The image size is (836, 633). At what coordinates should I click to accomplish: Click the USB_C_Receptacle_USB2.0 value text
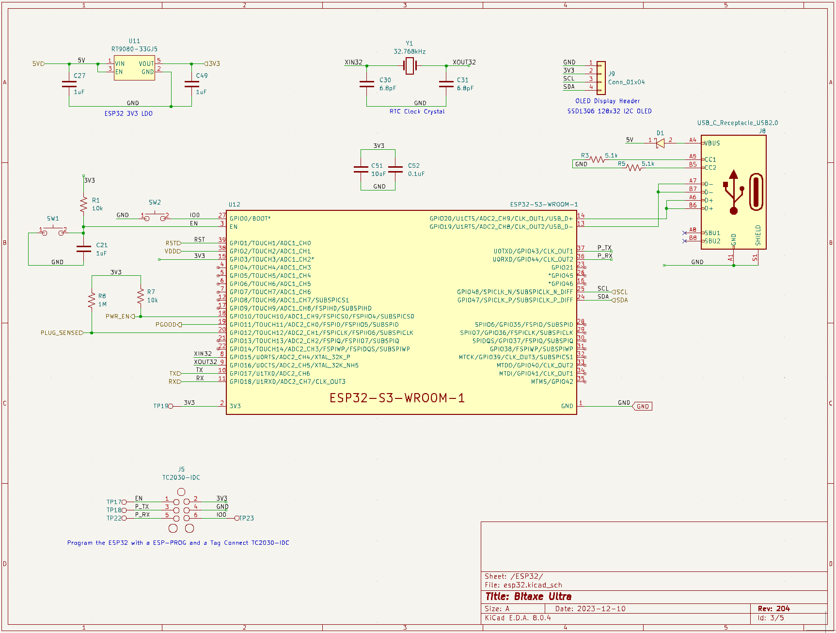pos(738,123)
